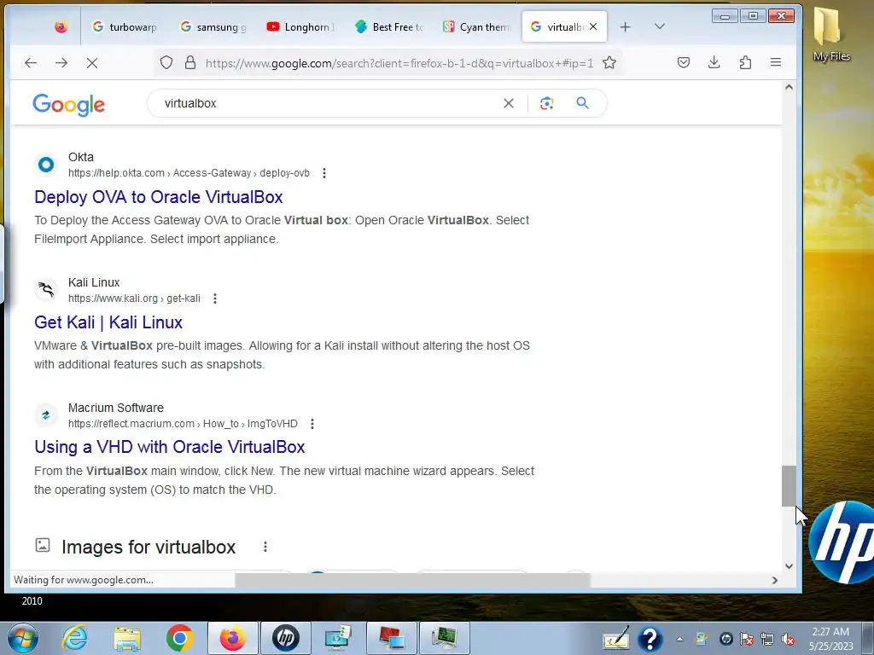
Task: Click the vertical scrollbar thumb
Action: [789, 486]
